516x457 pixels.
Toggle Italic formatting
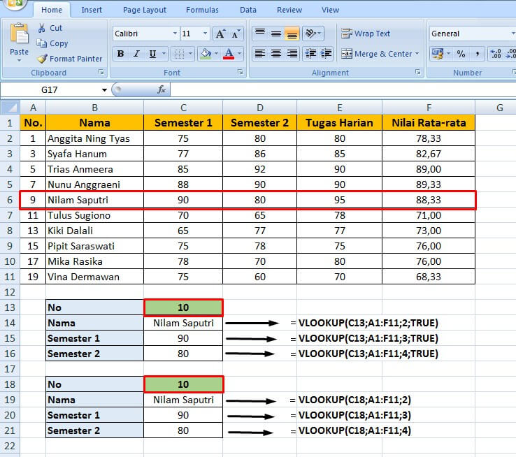(136, 54)
